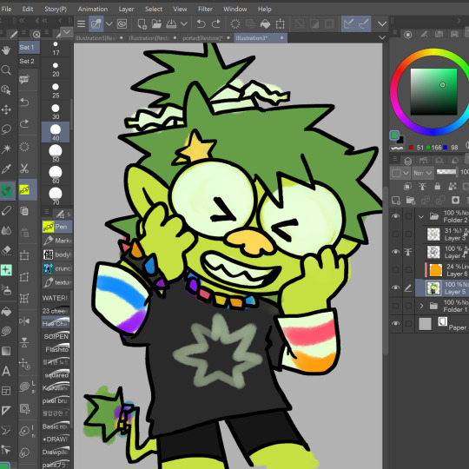The width and height of the screenshot is (469, 469).
Task: Select brush size 50 preset
Action: pyautogui.click(x=56, y=154)
